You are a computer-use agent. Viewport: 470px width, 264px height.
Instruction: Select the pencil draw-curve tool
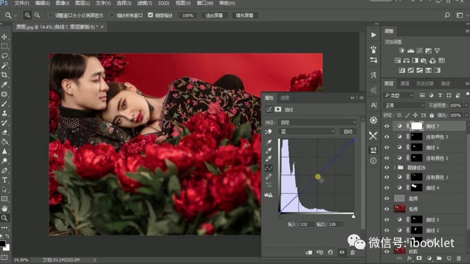269,177
